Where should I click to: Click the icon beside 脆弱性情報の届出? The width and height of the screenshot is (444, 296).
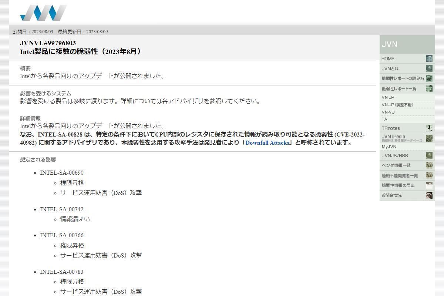(x=429, y=185)
